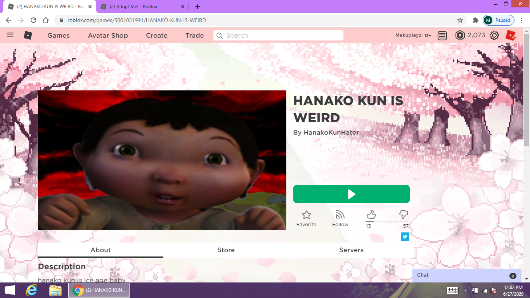The image size is (530, 298).
Task: Click the page scrollbar up arrow
Action: click(527, 31)
